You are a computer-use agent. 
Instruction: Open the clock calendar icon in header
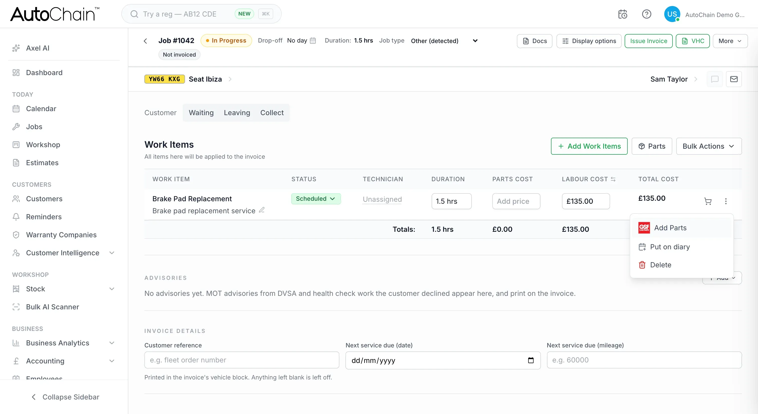(623, 14)
